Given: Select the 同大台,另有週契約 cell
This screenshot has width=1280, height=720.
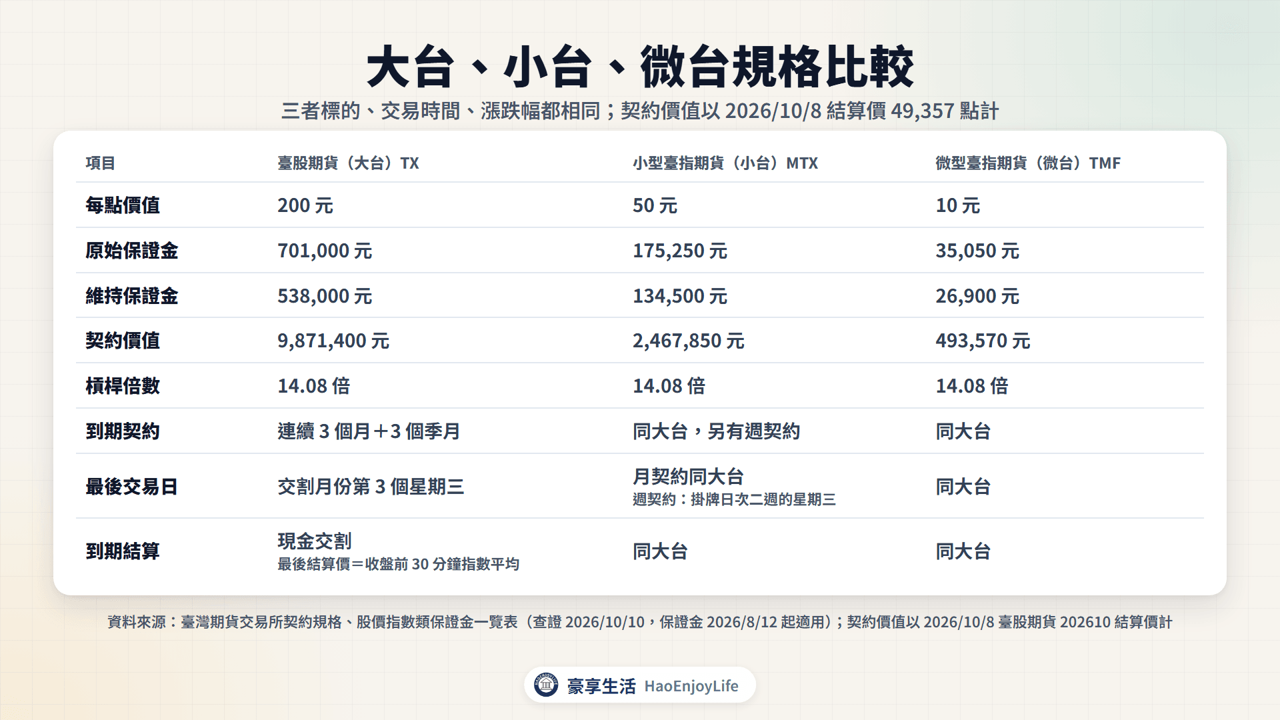Looking at the screenshot, I should click(x=717, y=431).
